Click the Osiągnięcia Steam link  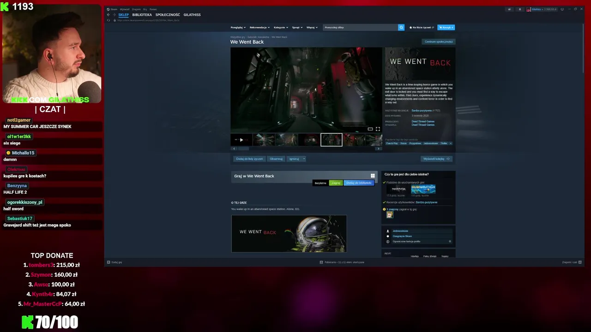(x=402, y=236)
